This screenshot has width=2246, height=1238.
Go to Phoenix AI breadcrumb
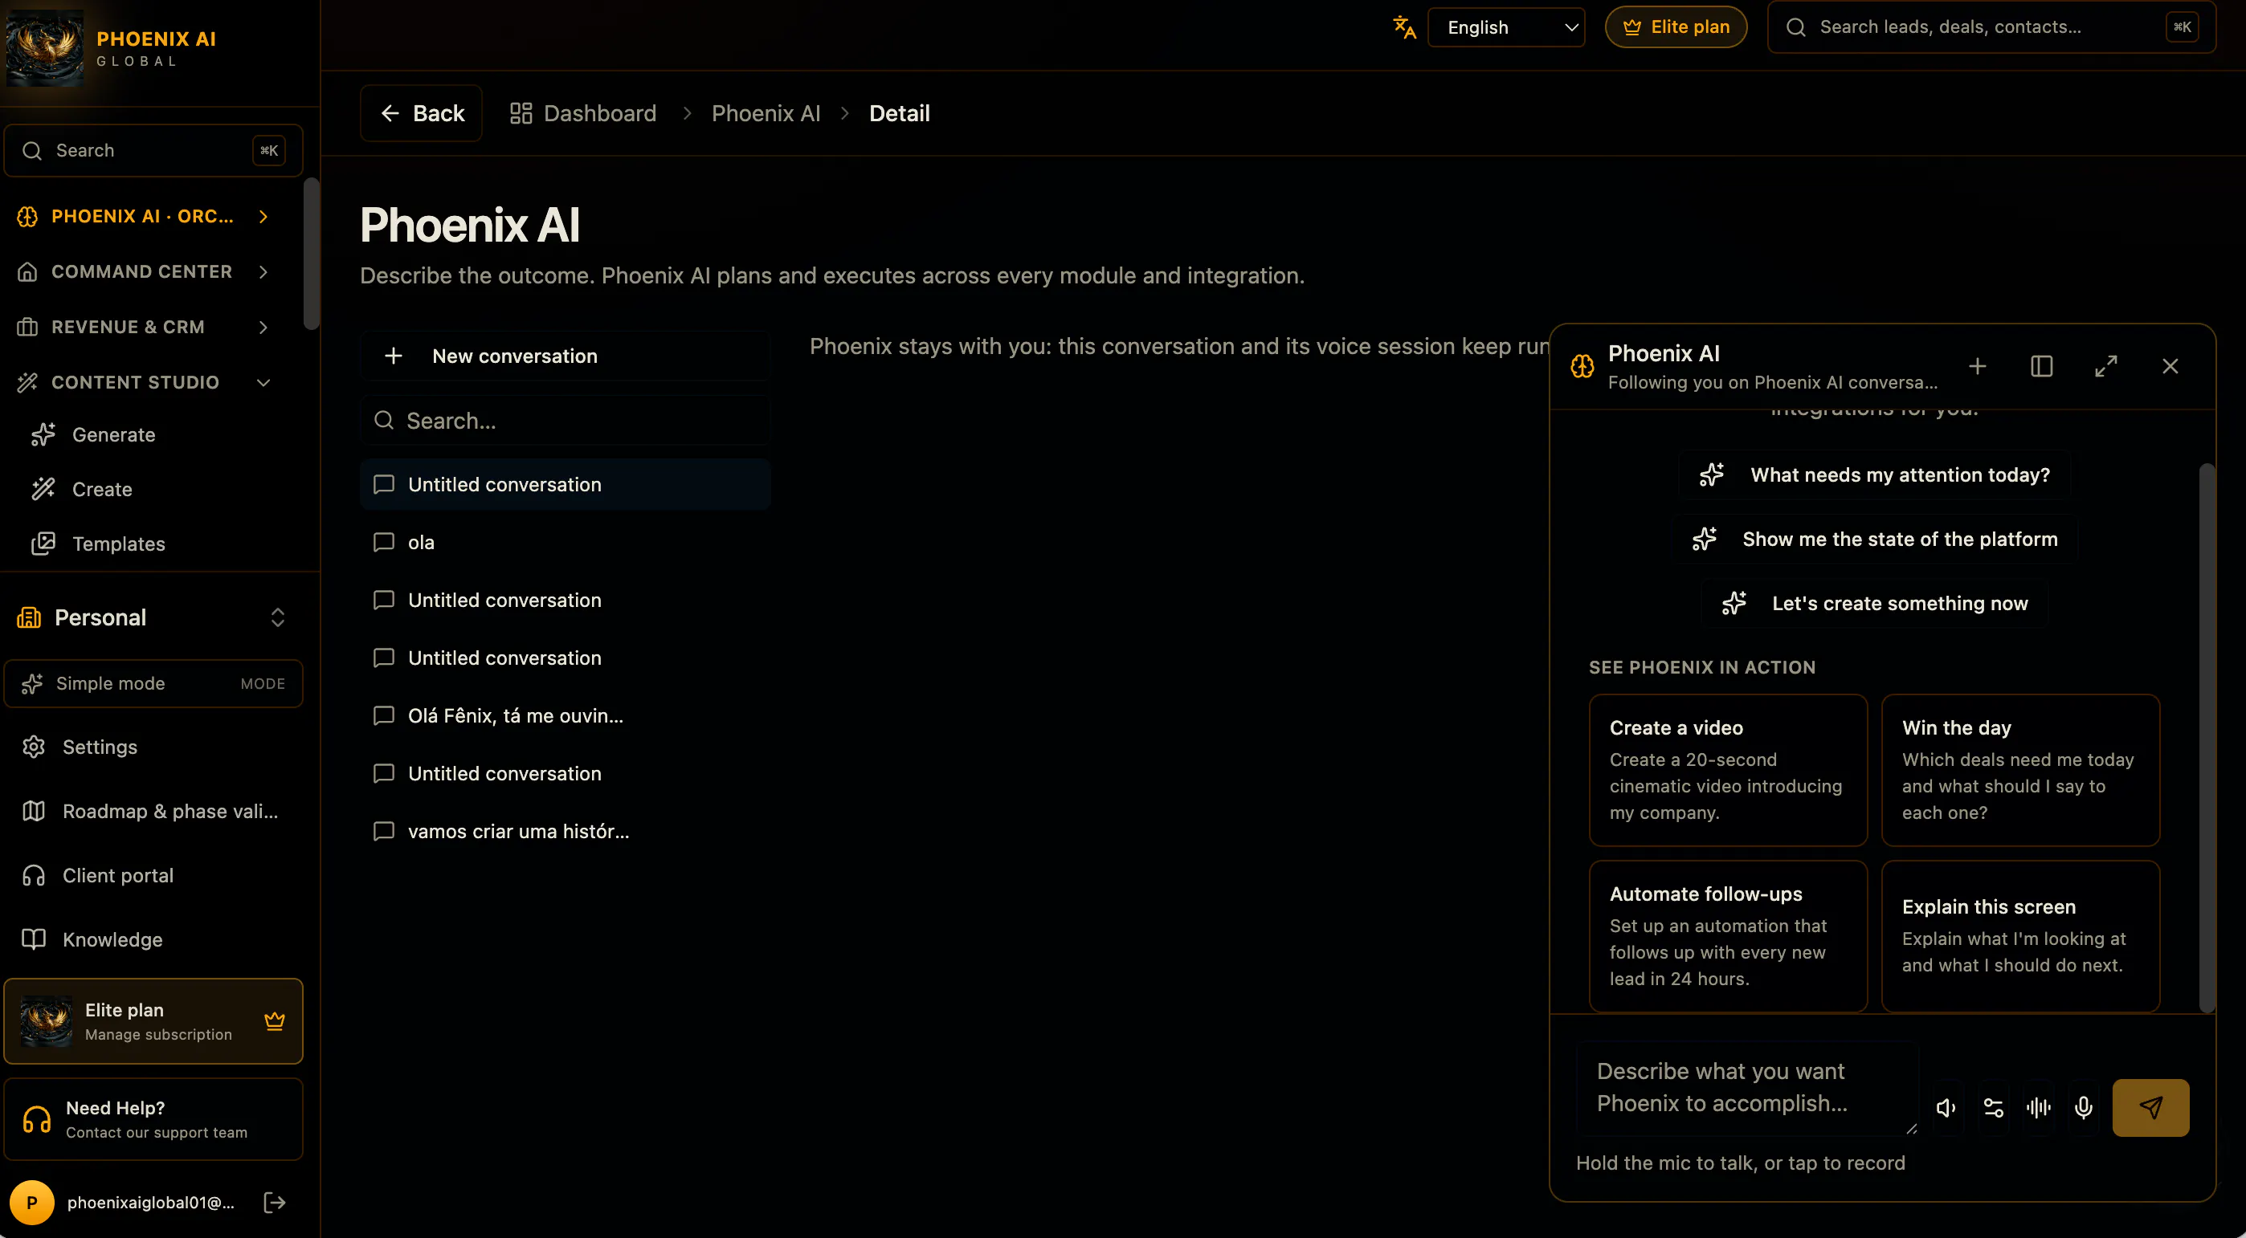pyautogui.click(x=766, y=113)
